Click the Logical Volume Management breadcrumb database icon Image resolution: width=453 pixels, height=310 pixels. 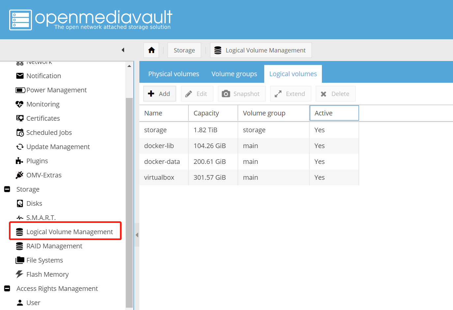pyautogui.click(x=218, y=50)
